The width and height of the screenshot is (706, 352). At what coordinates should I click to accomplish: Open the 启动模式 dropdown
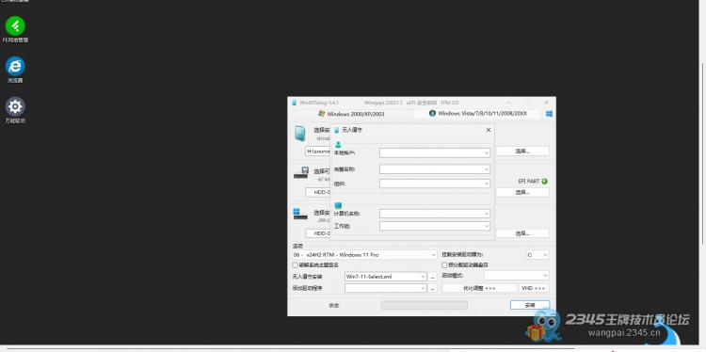click(517, 276)
